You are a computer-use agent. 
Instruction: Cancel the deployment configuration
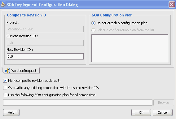pos(163,112)
